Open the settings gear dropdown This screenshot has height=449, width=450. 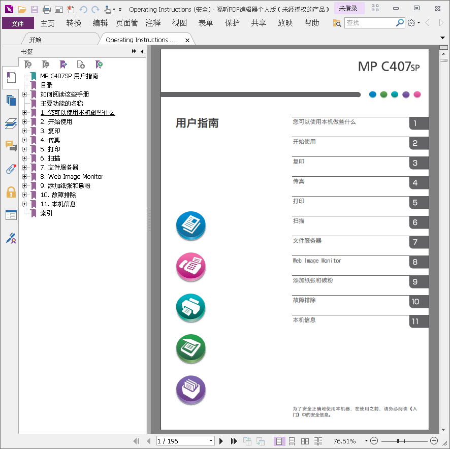tap(414, 23)
